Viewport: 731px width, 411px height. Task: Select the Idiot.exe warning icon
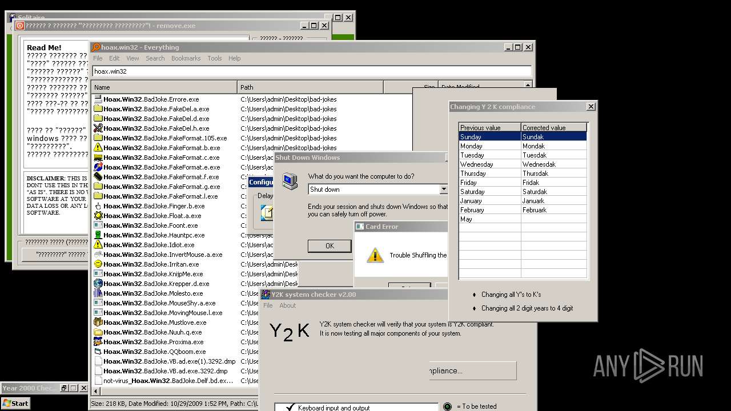pyautogui.click(x=98, y=245)
